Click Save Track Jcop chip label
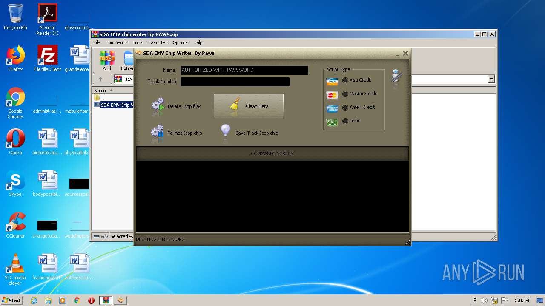Screen dimensions: 545x306 click(x=257, y=133)
